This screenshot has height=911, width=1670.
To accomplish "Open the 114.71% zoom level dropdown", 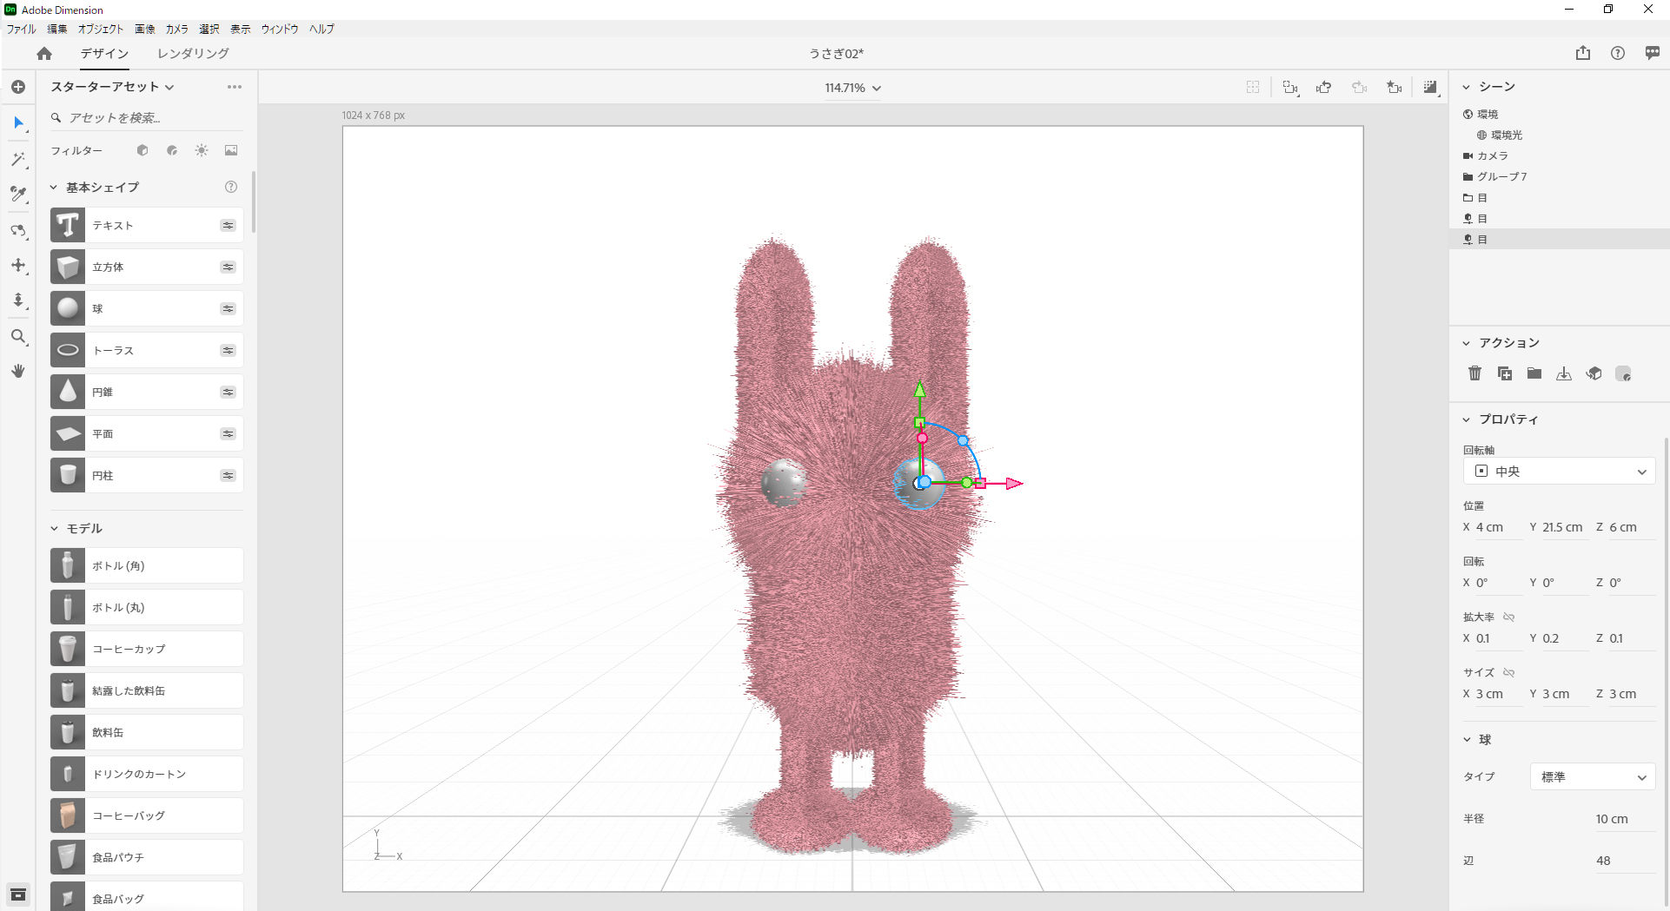I will click(x=852, y=88).
